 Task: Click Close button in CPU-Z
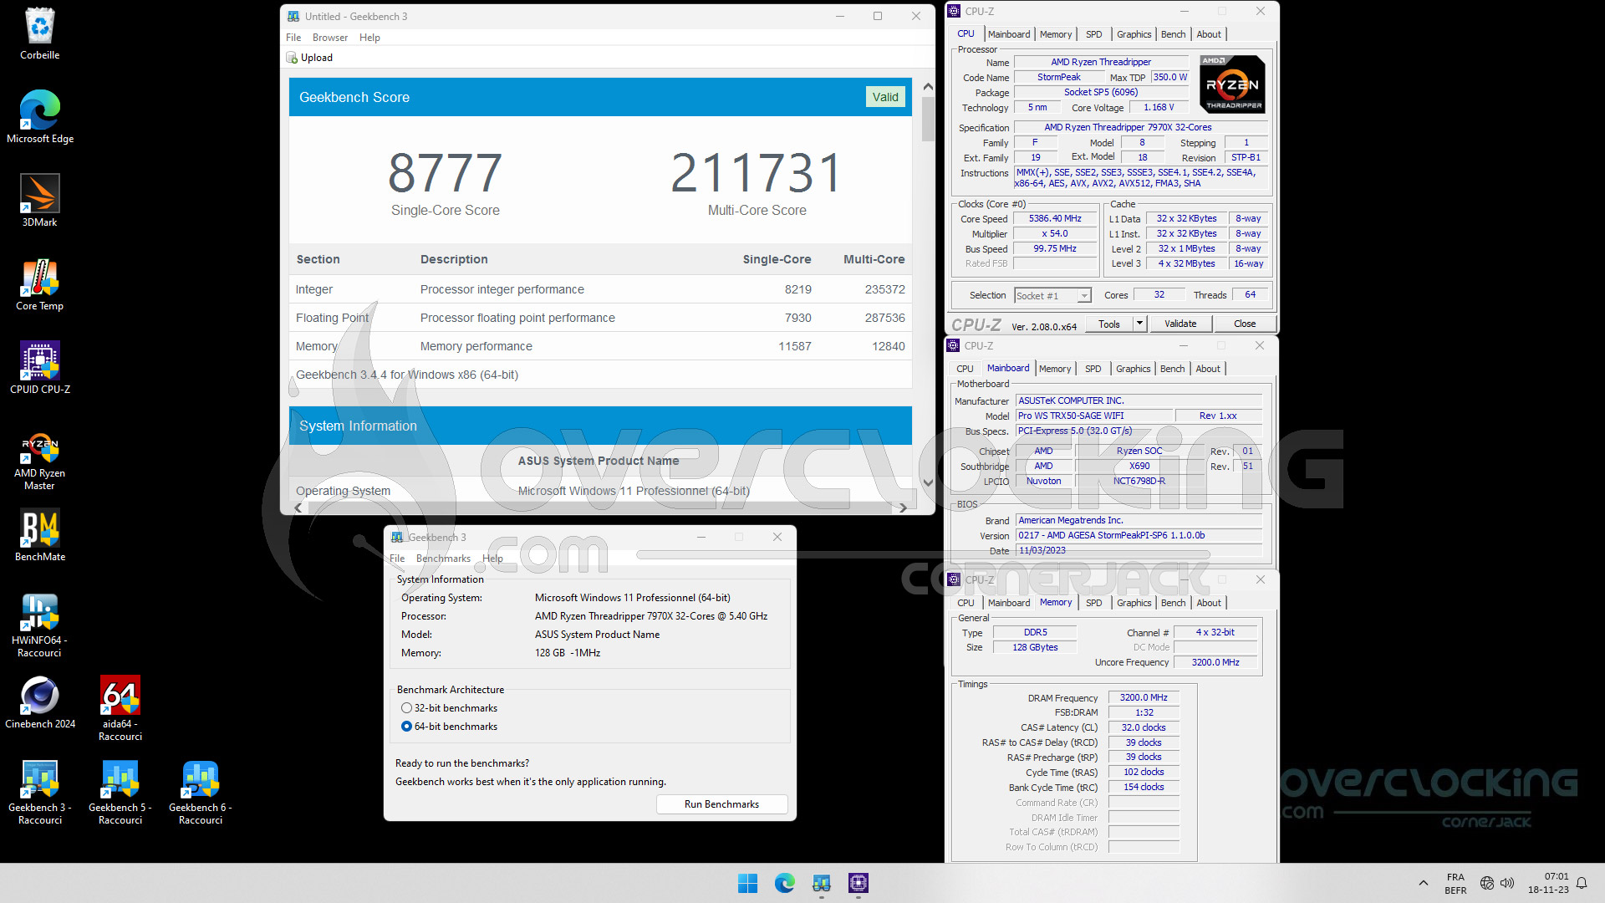pyautogui.click(x=1244, y=324)
